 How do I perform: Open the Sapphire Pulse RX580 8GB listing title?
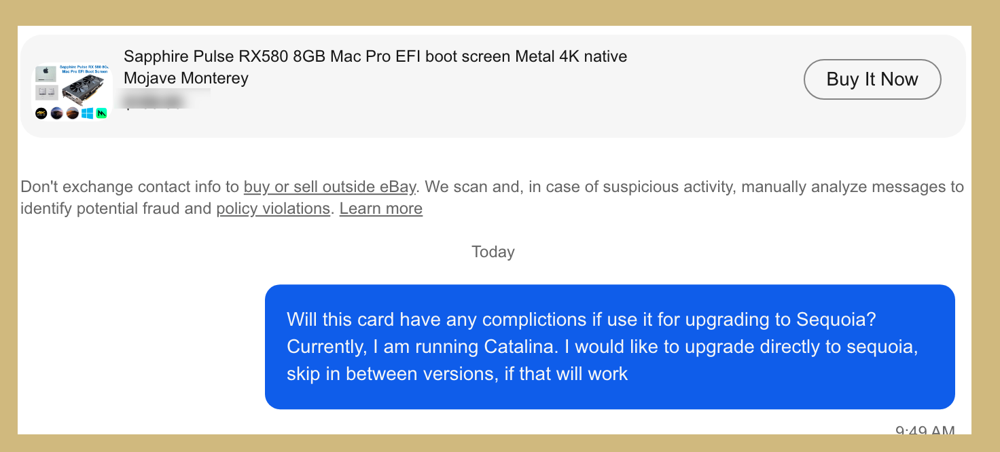(375, 56)
